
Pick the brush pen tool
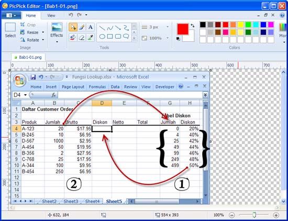click(x=82, y=27)
